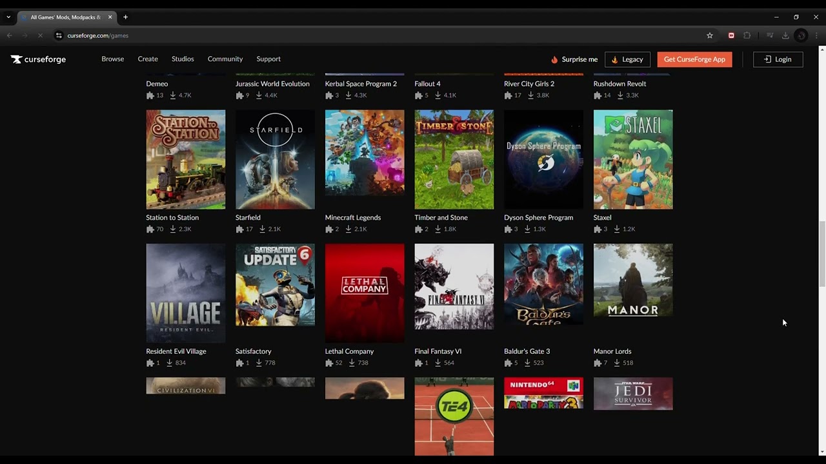Click the site info icon in the address bar
Image resolution: width=826 pixels, height=464 pixels.
point(59,35)
